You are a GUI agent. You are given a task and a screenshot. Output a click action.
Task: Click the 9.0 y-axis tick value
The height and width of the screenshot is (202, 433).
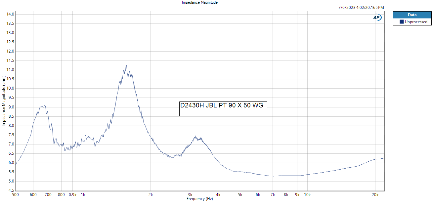click(11, 107)
